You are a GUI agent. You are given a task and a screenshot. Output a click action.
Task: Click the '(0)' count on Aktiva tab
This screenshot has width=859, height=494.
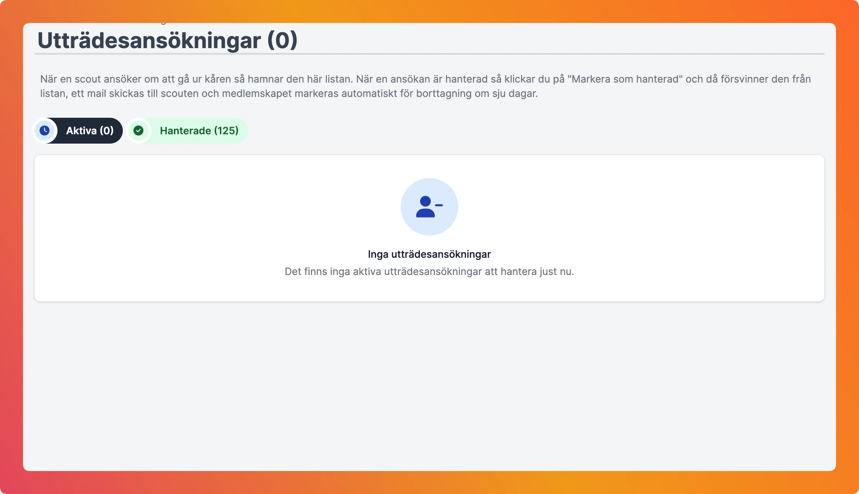coord(107,131)
